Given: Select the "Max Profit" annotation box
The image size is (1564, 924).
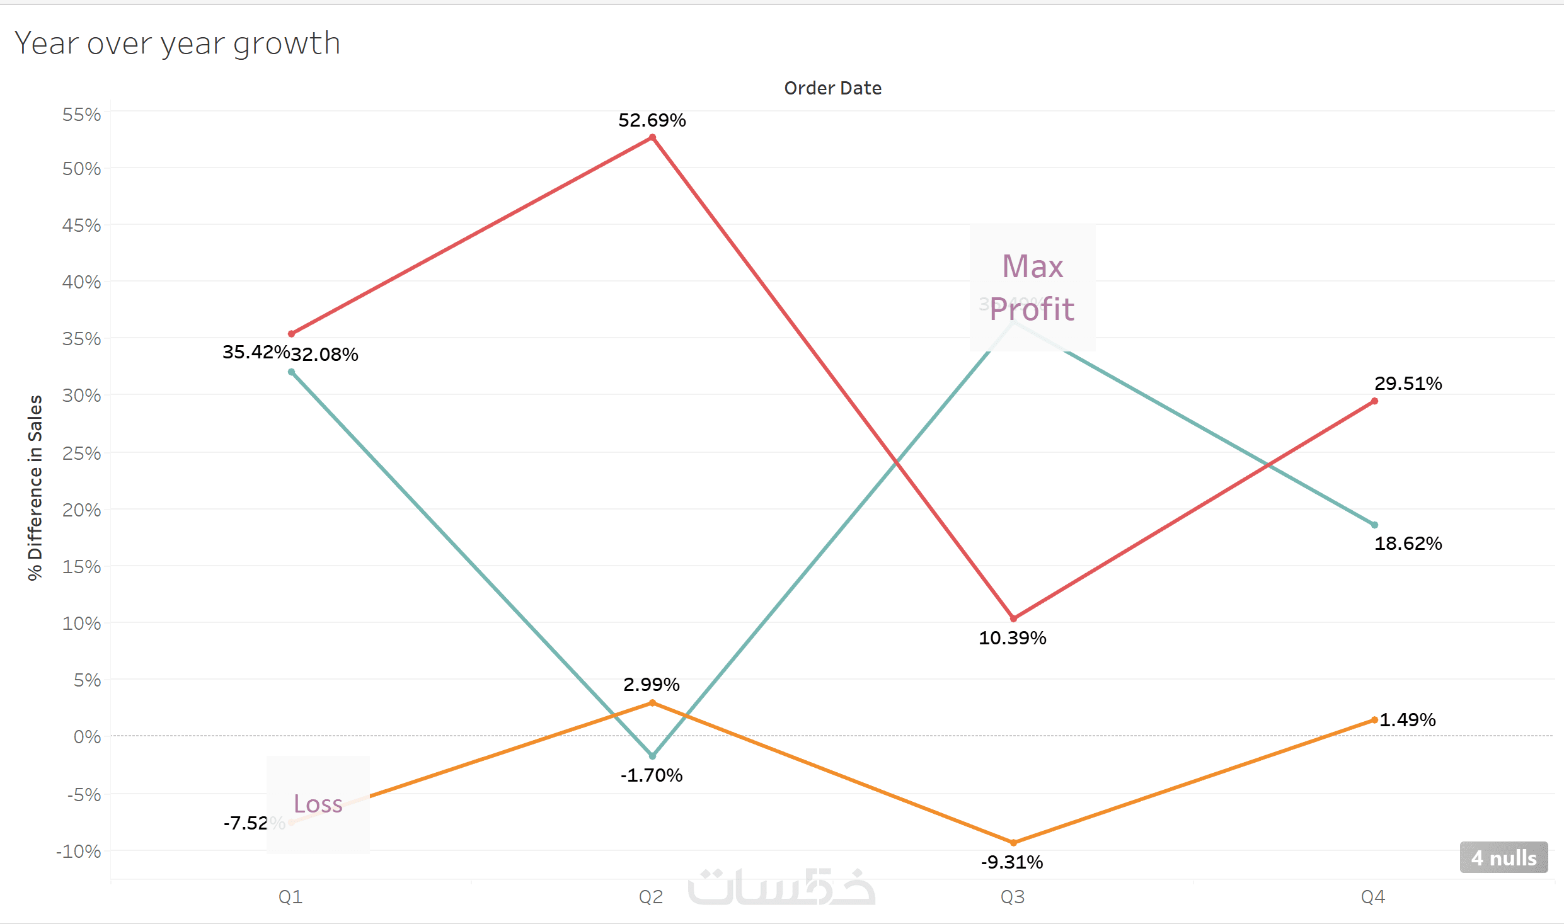Looking at the screenshot, I should pos(1032,287).
